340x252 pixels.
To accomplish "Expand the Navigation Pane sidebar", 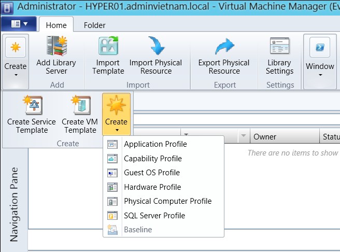I will (x=15, y=204).
